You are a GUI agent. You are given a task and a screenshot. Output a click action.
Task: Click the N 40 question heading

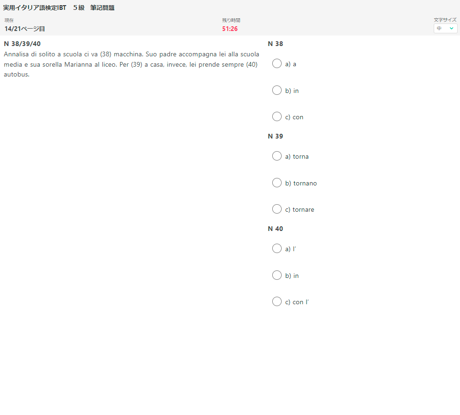click(x=275, y=229)
